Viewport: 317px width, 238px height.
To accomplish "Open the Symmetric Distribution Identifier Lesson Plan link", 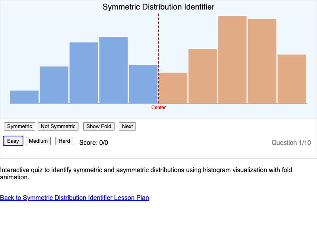I will [74, 198].
